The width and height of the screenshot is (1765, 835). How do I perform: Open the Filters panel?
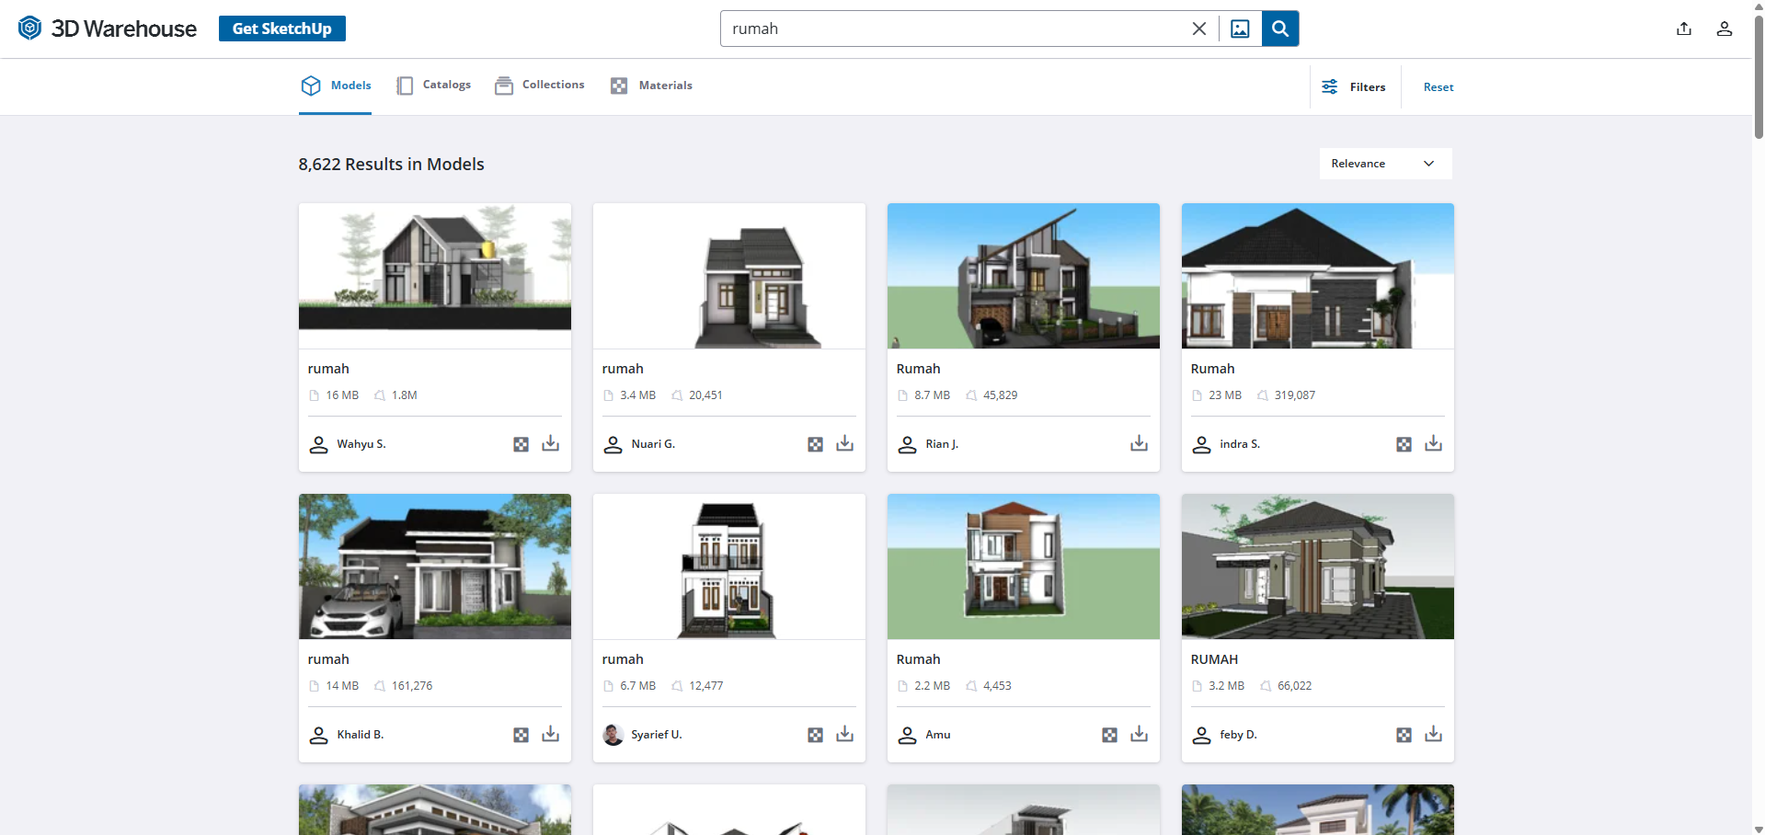tap(1354, 87)
